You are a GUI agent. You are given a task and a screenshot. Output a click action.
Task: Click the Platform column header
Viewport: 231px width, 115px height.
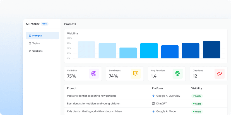click(157, 88)
